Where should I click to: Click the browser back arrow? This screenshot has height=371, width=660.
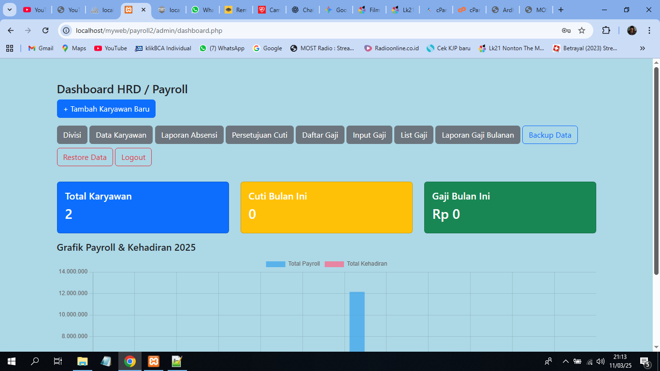[10, 30]
